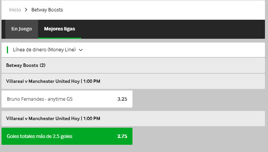Add Bruno Fernandes anytime GS bet
Screen dimensions: 268x152
67,99
